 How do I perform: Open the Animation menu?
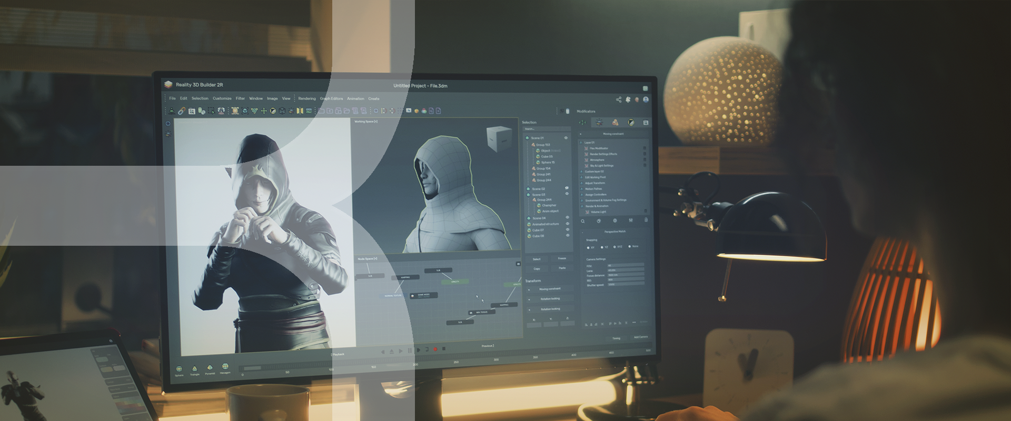coord(355,98)
